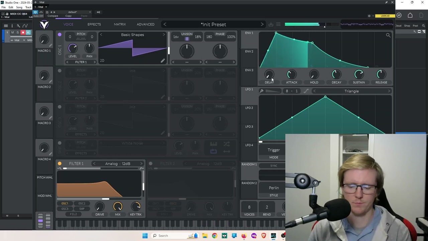The height and width of the screenshot is (241, 428).
Task: Click the sampler bounce arrows icon
Action: pos(227,151)
